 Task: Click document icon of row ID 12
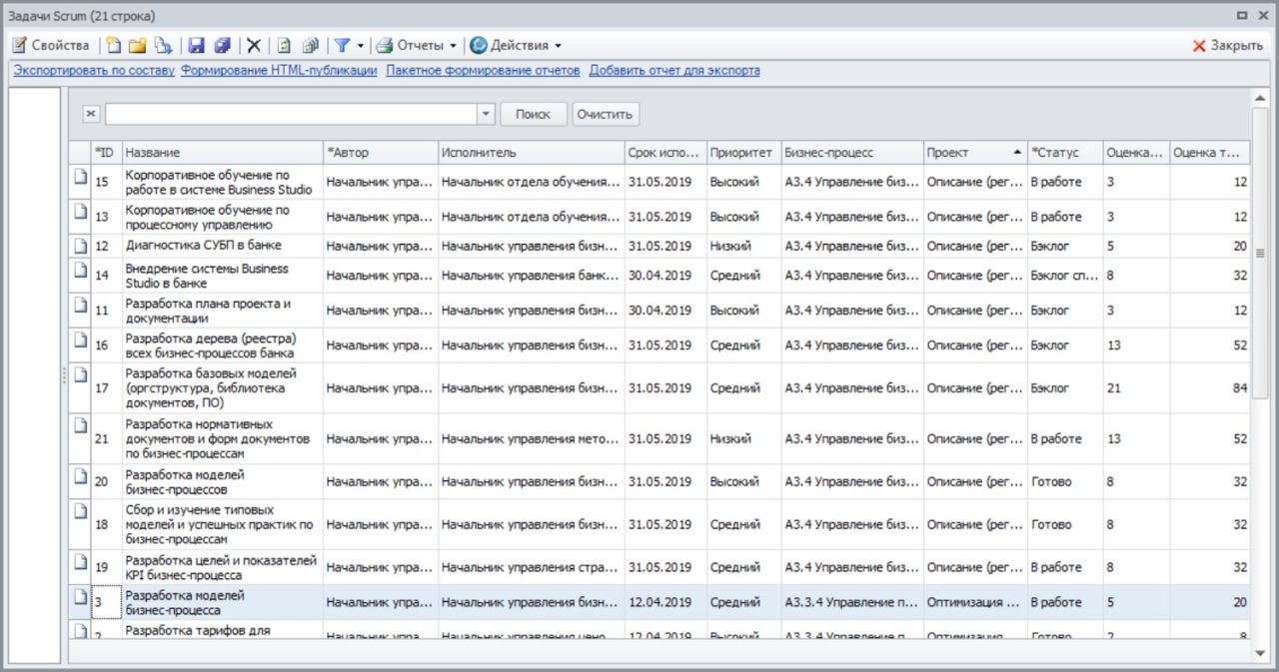pos(80,245)
